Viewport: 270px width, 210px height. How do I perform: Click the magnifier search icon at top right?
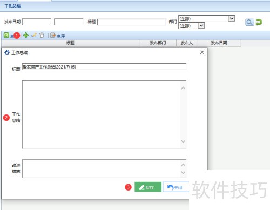(249, 22)
